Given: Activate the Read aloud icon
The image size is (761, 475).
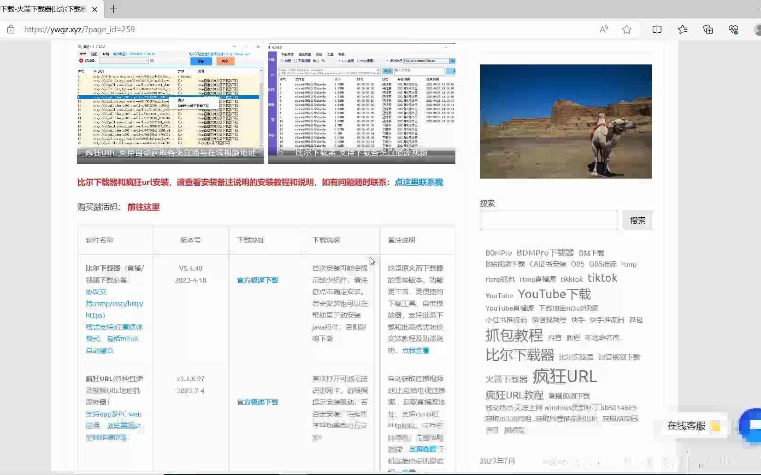Looking at the screenshot, I should pyautogui.click(x=604, y=29).
